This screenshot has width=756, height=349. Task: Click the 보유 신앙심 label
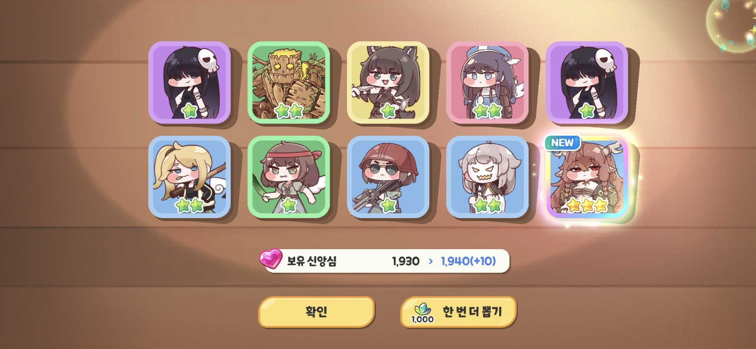(x=312, y=261)
